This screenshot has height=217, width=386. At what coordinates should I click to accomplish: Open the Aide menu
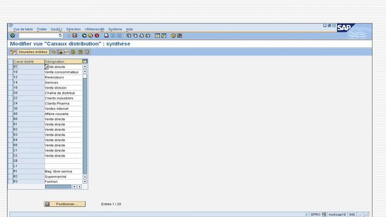point(129,30)
